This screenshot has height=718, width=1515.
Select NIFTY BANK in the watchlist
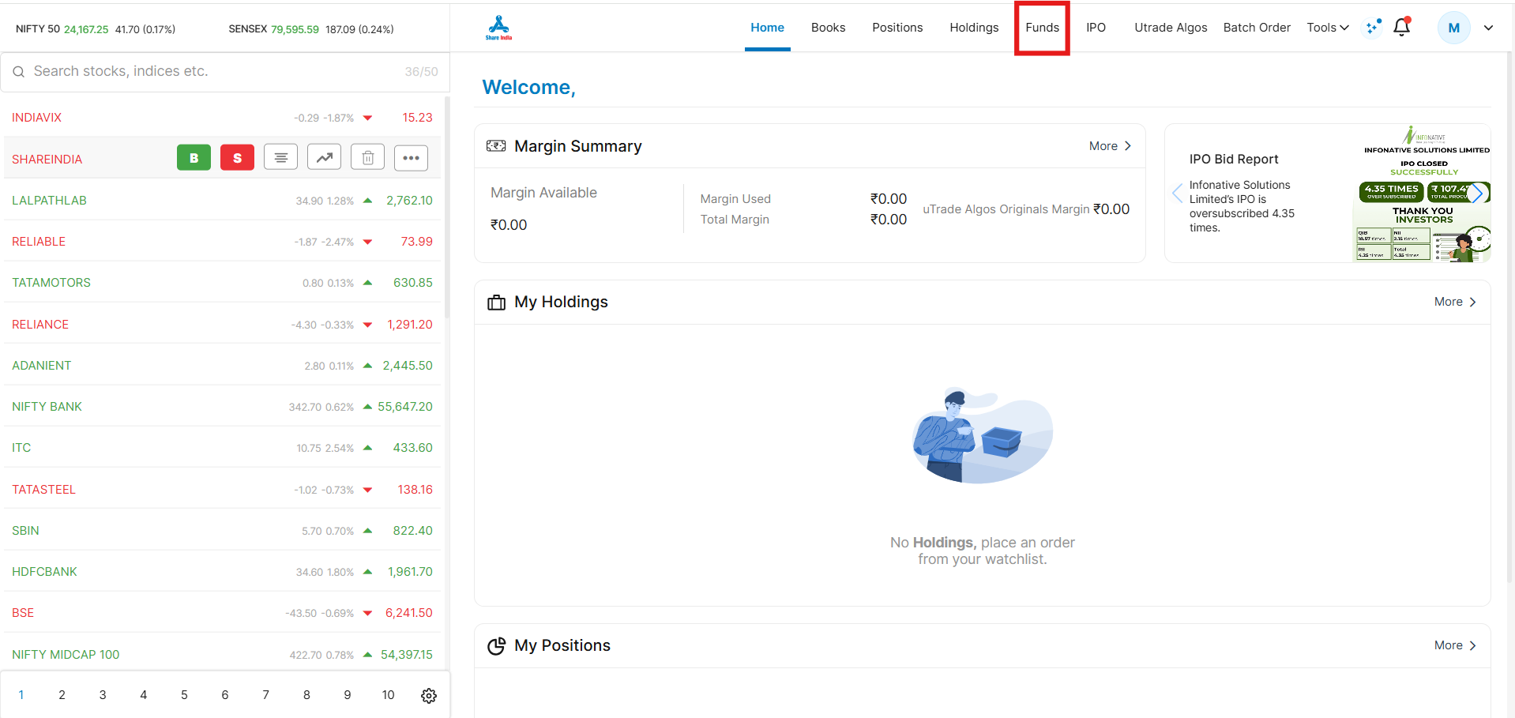[222, 406]
